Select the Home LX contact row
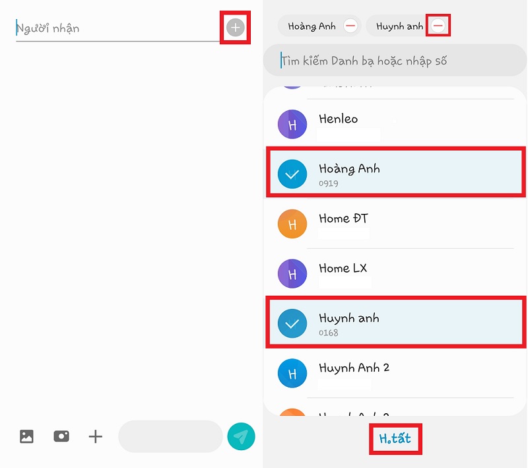 pyautogui.click(x=396, y=273)
